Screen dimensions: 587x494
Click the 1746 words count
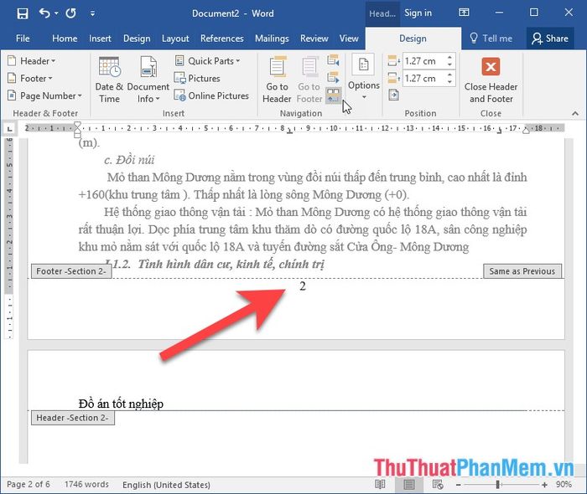87,485
